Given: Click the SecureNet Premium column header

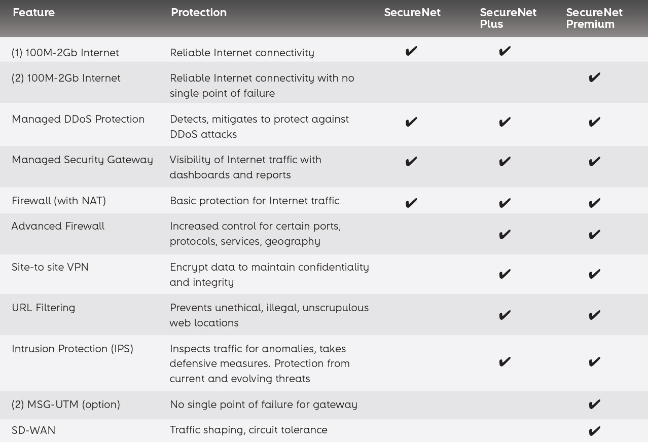Looking at the screenshot, I should (x=594, y=18).
